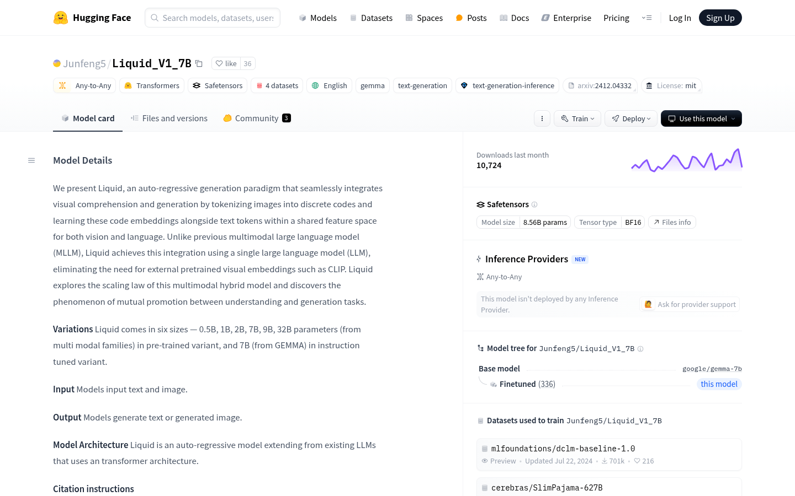
Task: Click the Finetuned (336) link
Action: (527, 384)
